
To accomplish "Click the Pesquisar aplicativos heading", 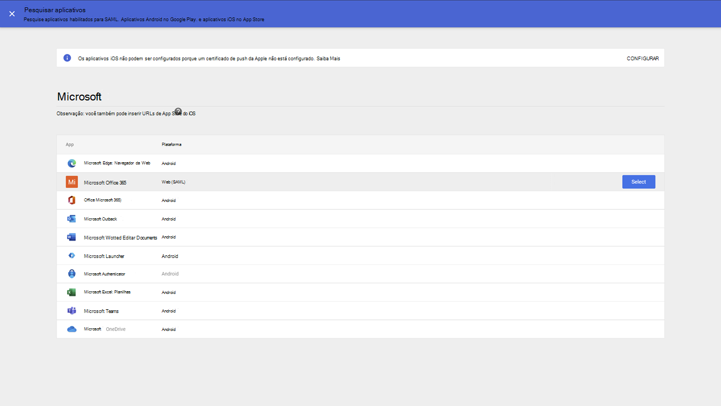I will pos(55,10).
